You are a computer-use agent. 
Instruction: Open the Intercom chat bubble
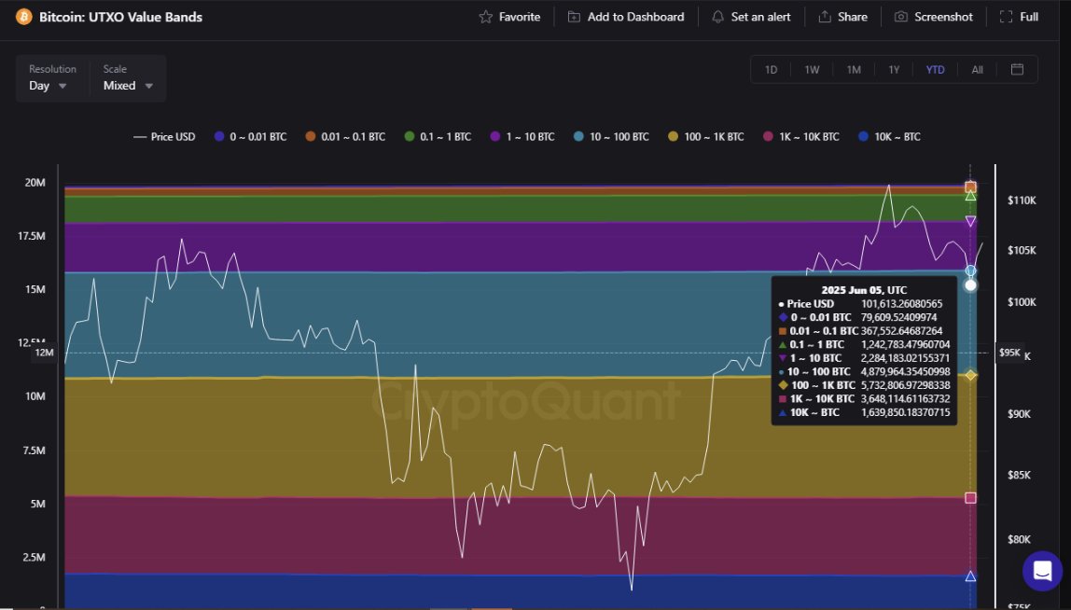click(1041, 570)
